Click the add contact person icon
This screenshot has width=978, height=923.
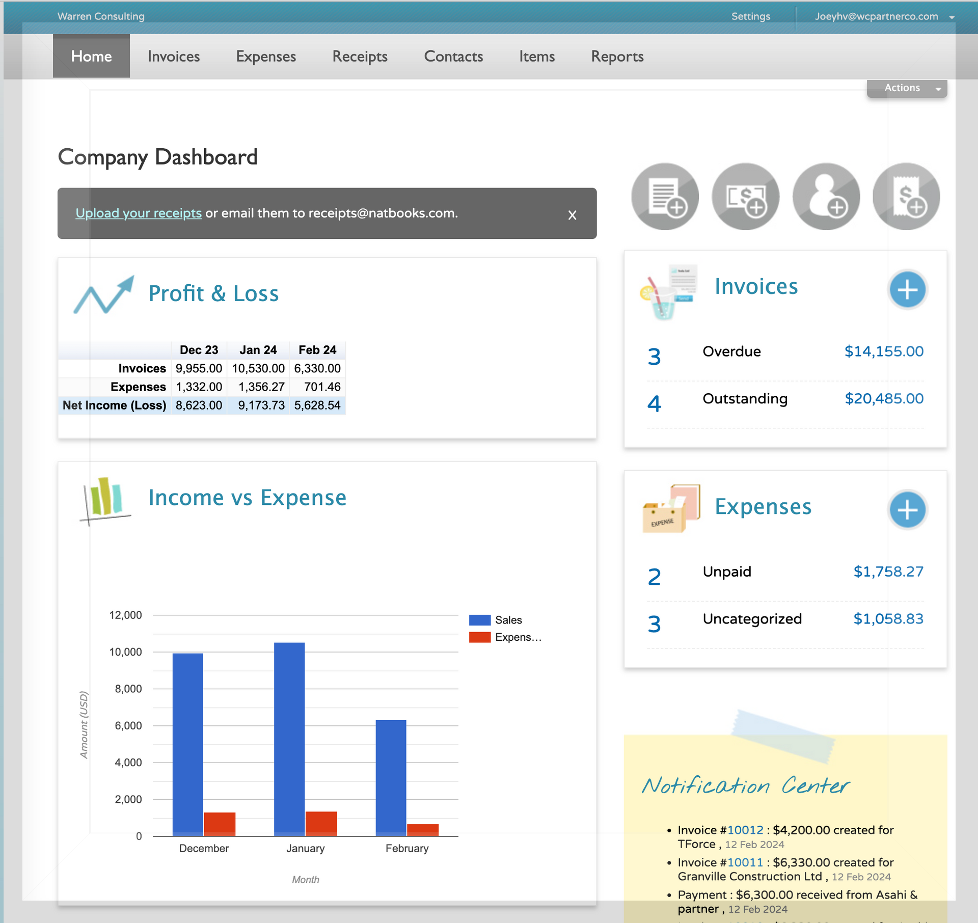click(x=826, y=197)
